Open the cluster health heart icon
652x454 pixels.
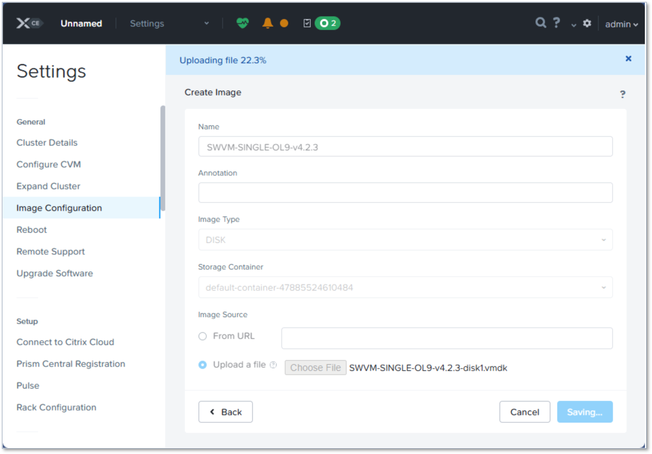coord(242,23)
